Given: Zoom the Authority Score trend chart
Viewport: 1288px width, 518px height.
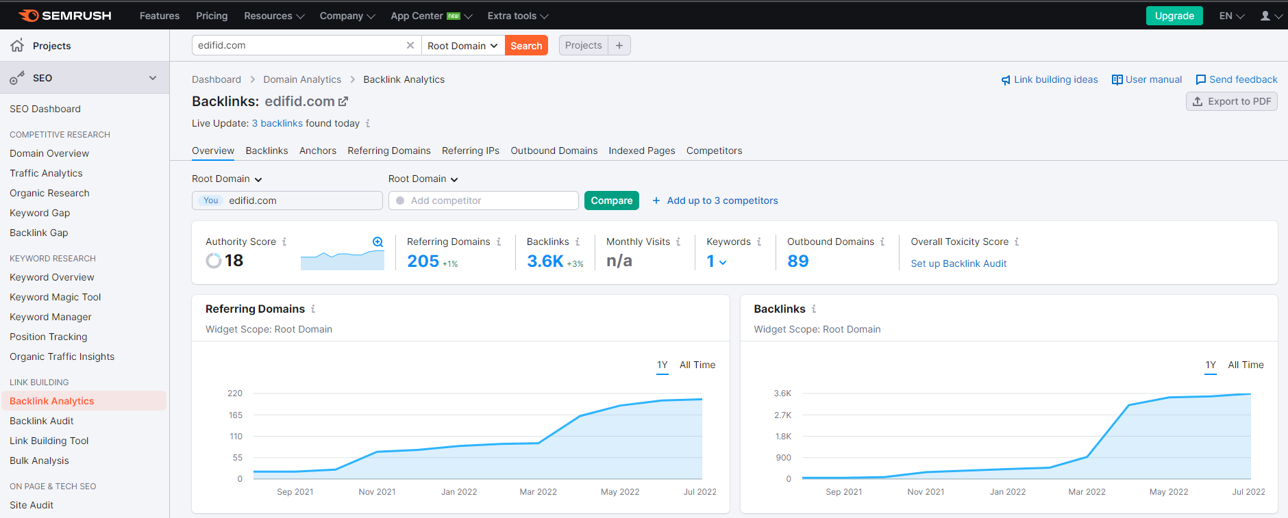Looking at the screenshot, I should tap(377, 242).
